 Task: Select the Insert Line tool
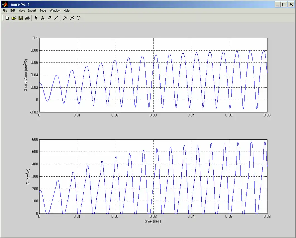click(56, 18)
